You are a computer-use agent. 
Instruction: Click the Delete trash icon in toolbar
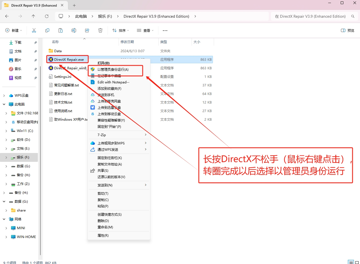click(x=100, y=30)
